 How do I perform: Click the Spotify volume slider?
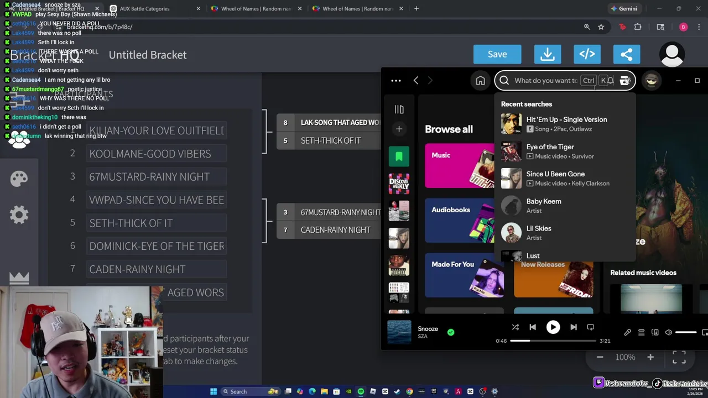tap(686, 333)
